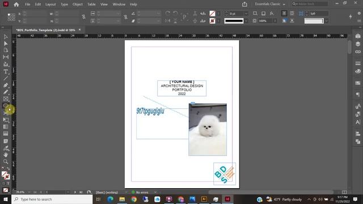
Task: Select the Pencil tool
Action: tap(6, 92)
